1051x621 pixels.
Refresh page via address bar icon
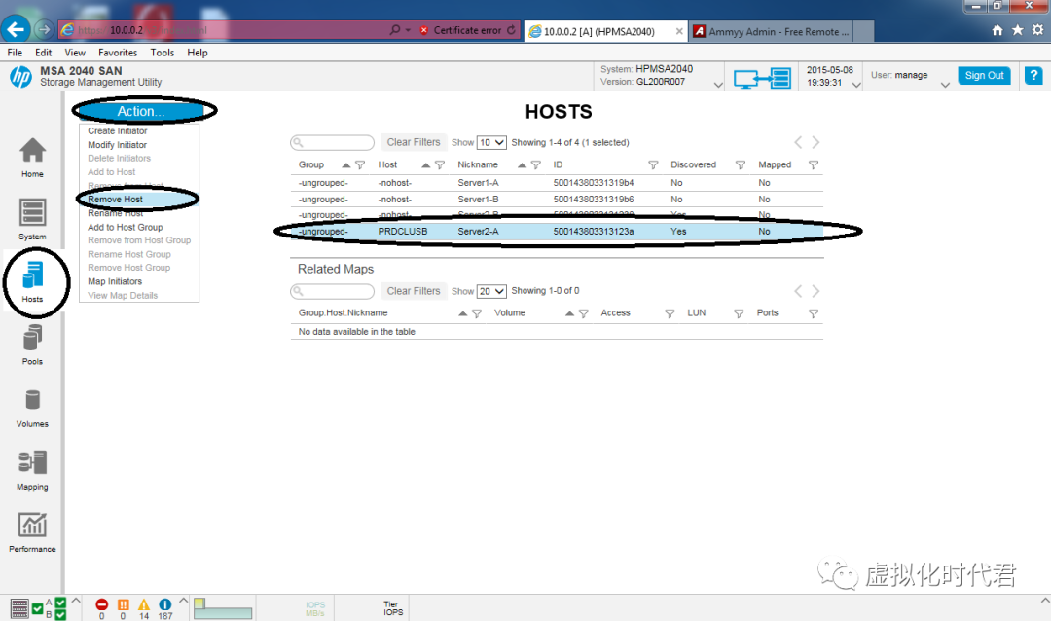point(512,30)
